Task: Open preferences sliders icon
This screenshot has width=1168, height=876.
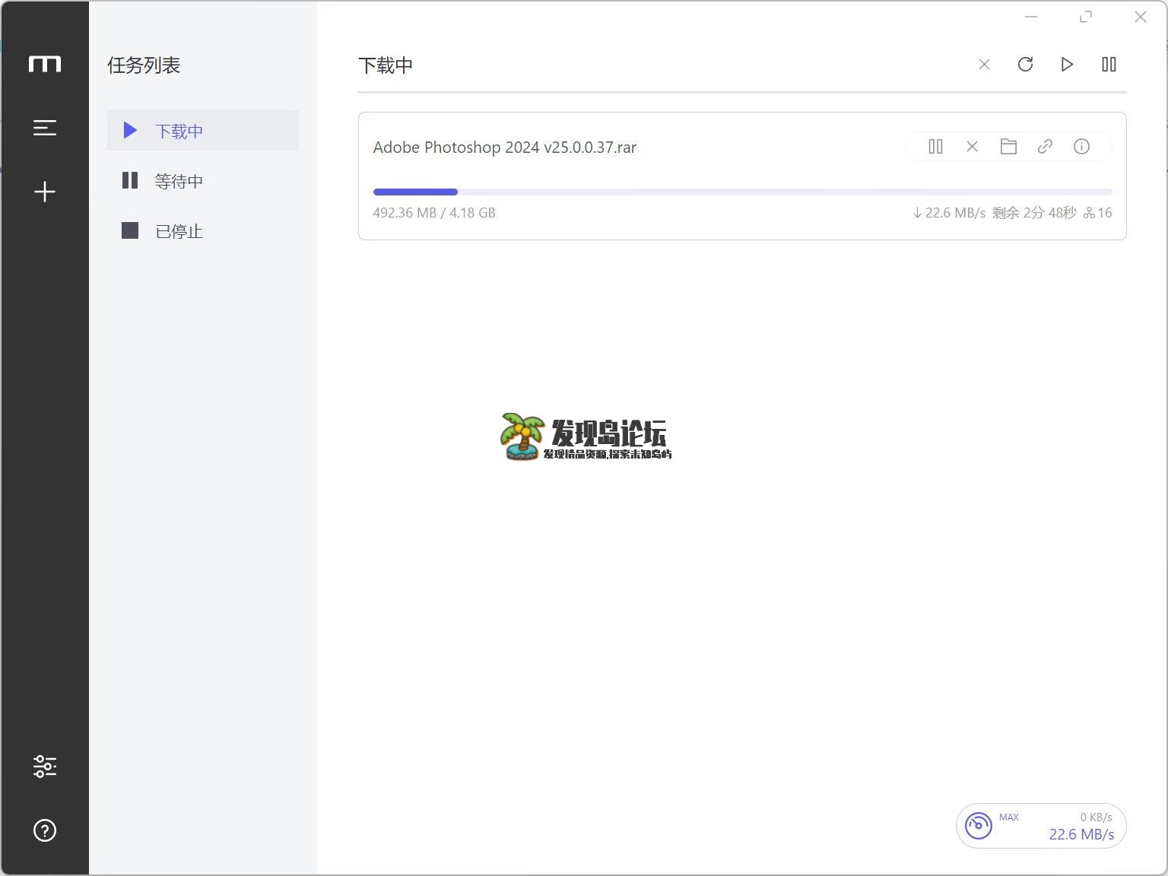Action: (45, 766)
